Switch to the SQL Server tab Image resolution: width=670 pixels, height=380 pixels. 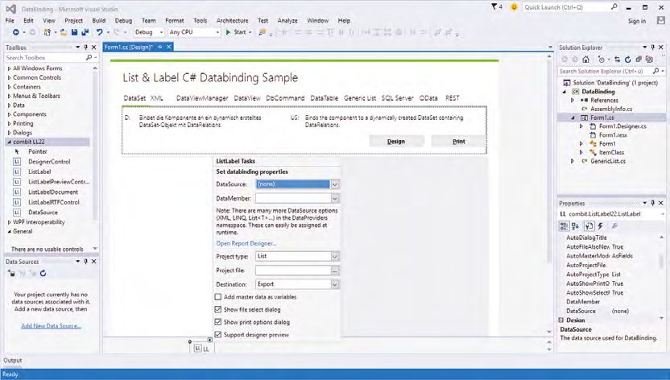coord(397,98)
